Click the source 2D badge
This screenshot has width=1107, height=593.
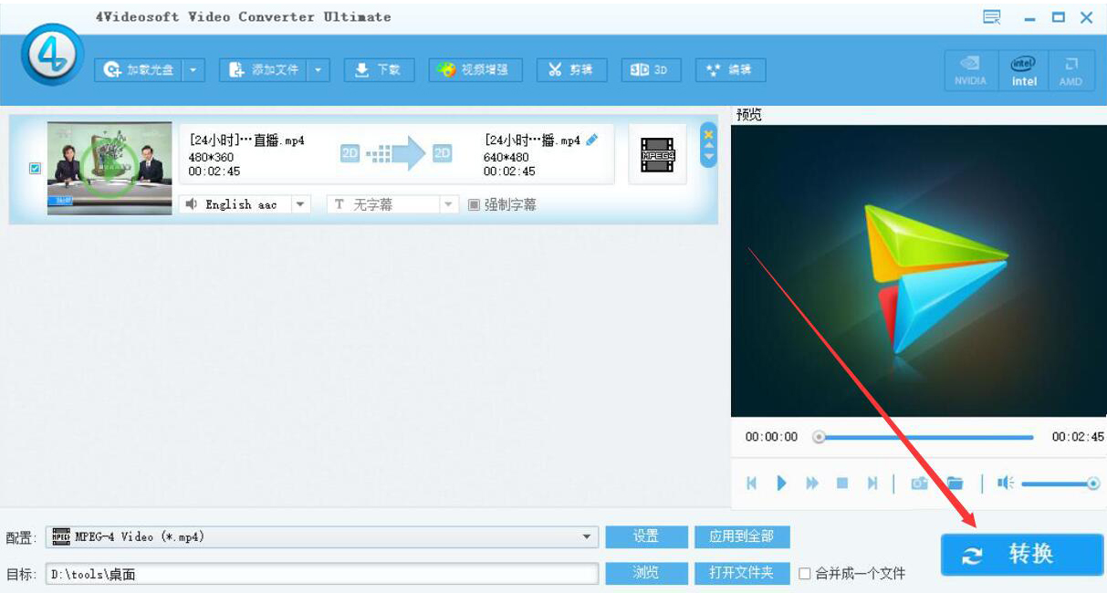pyautogui.click(x=350, y=153)
